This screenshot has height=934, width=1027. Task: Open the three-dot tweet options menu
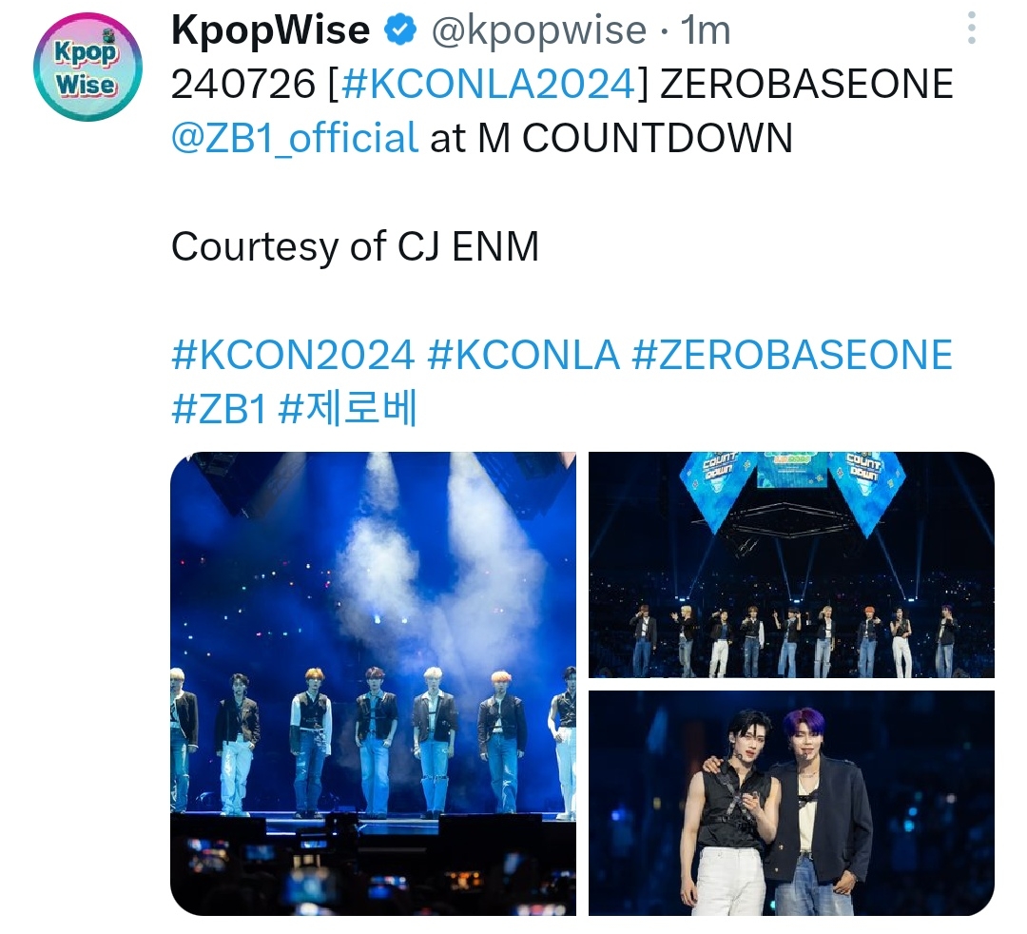(x=971, y=29)
